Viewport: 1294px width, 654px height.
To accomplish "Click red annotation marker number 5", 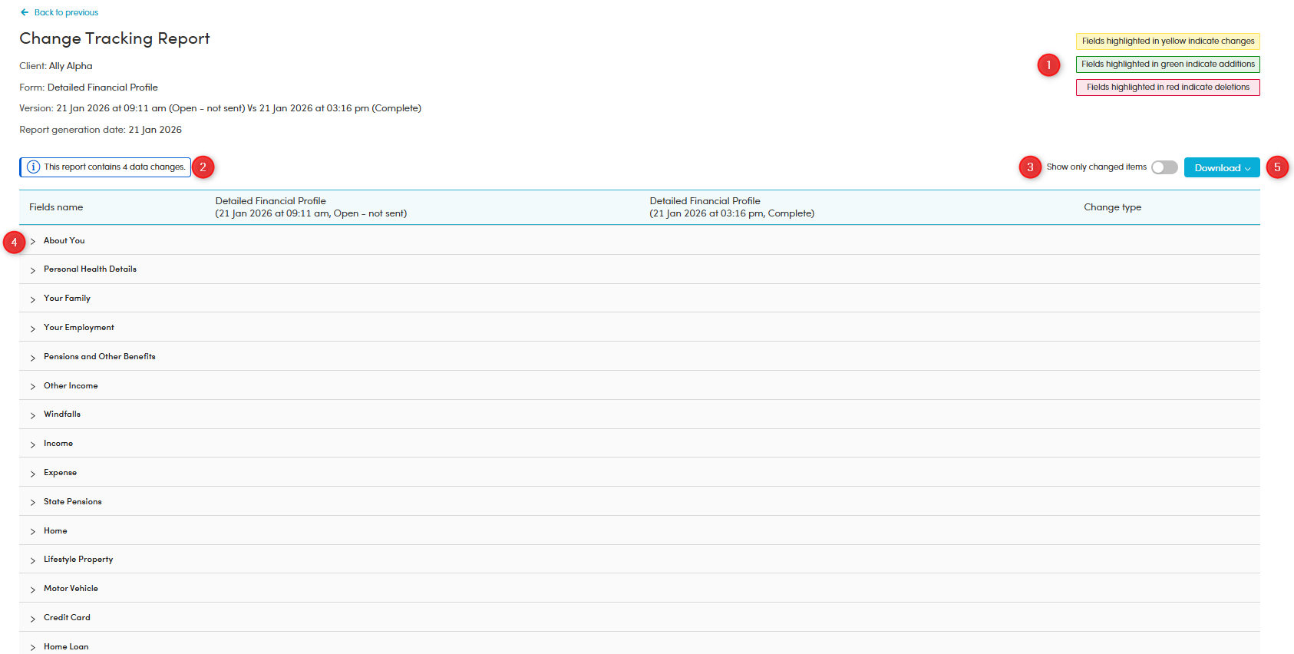I will coord(1277,167).
